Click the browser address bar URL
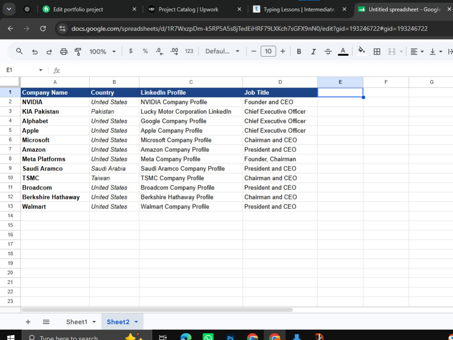This screenshot has width=453, height=340. 249,29
